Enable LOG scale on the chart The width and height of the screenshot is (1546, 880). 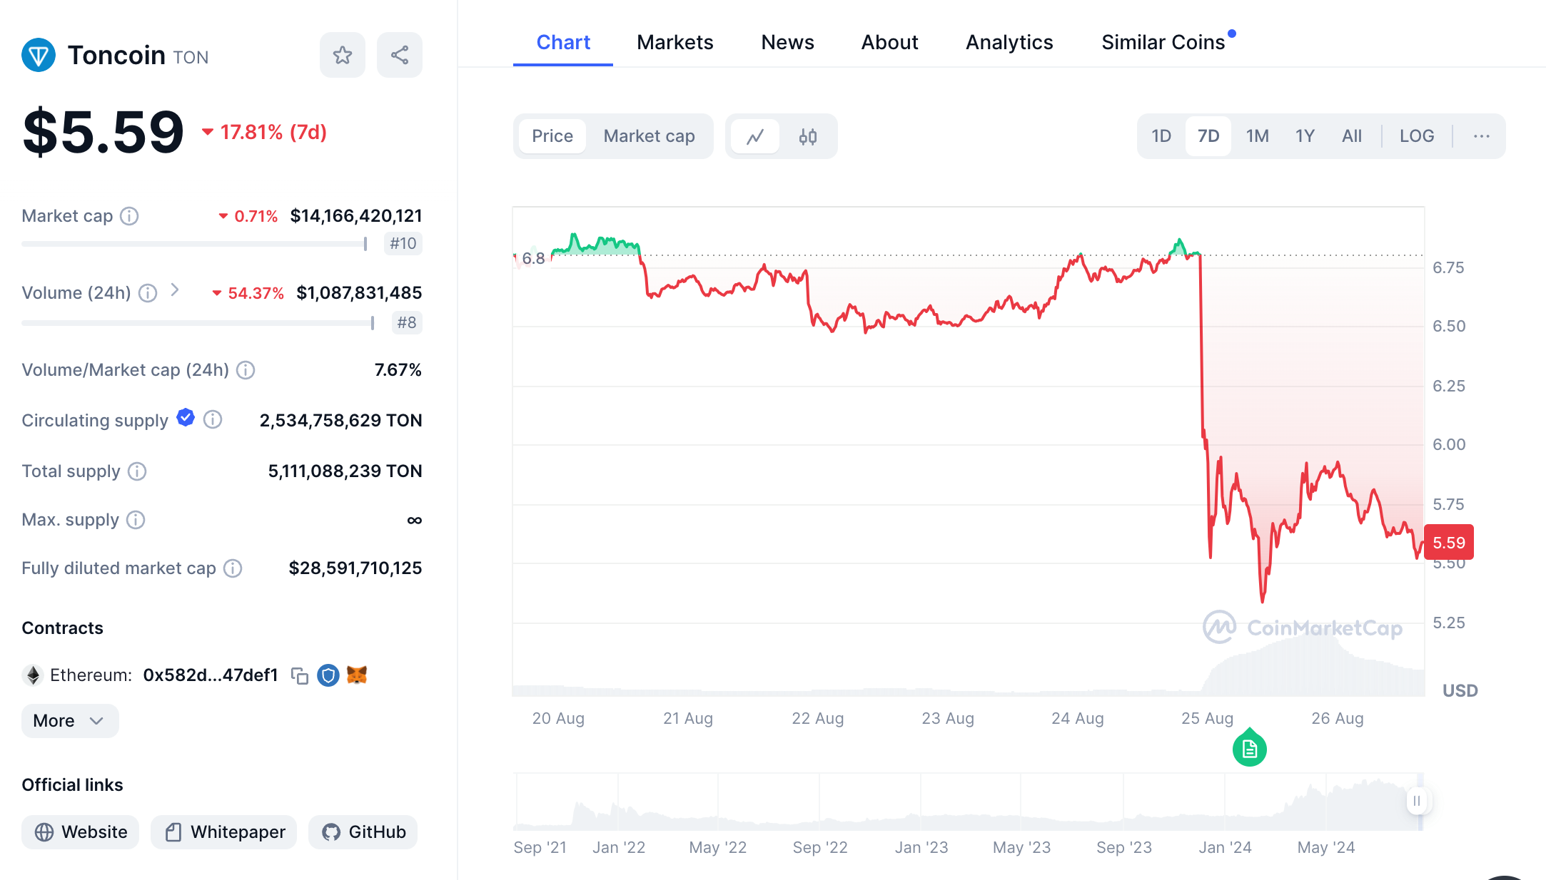(x=1417, y=135)
